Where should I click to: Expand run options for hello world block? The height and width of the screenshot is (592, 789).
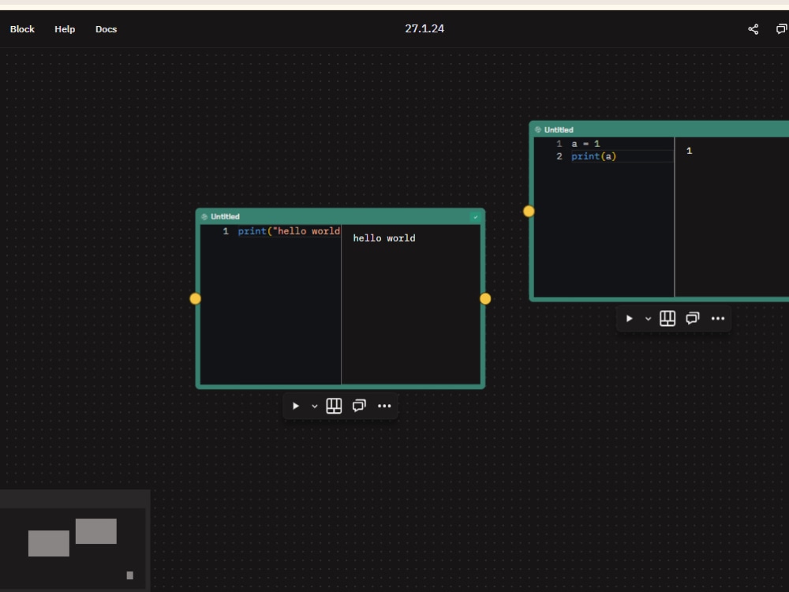[315, 406]
